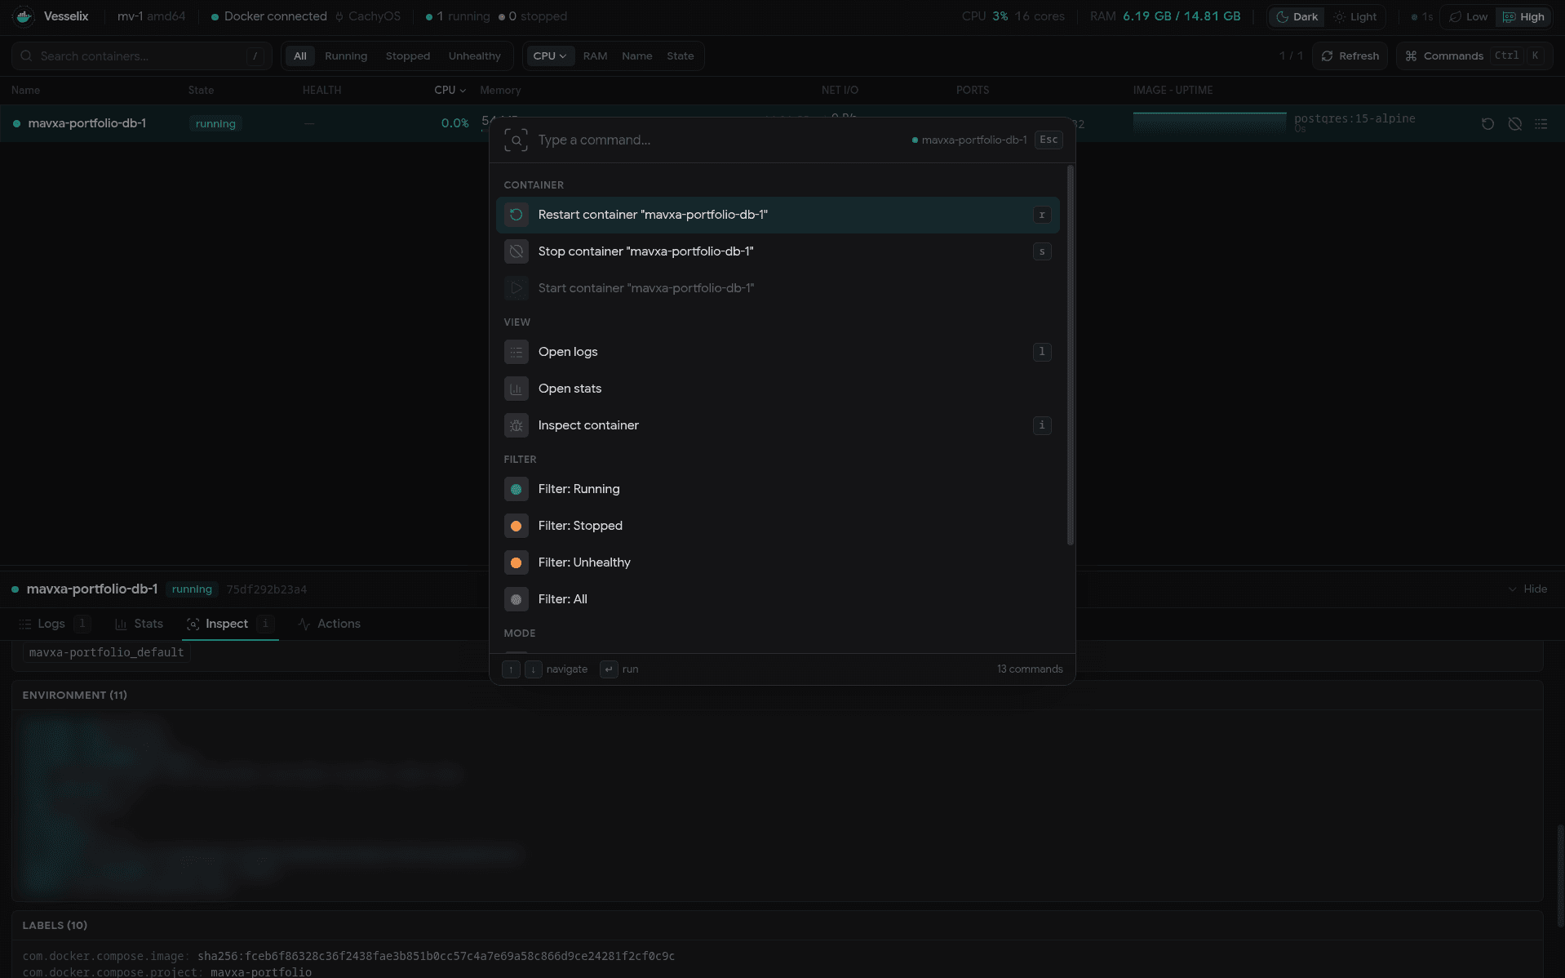Click the running state badge in row
The width and height of the screenshot is (1565, 978).
[x=215, y=124]
